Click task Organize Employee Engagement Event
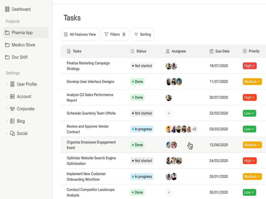The image size is (266, 199). click(91, 145)
